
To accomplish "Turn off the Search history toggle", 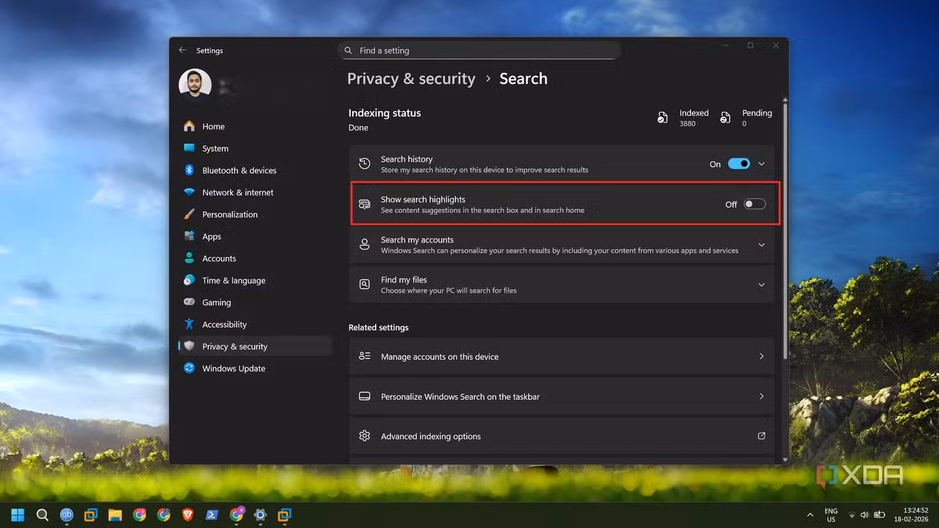I will tap(739, 164).
